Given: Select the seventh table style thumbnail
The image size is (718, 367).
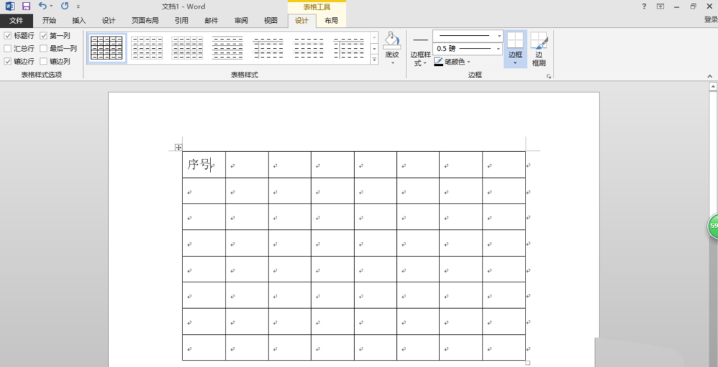Looking at the screenshot, I should 348,48.
